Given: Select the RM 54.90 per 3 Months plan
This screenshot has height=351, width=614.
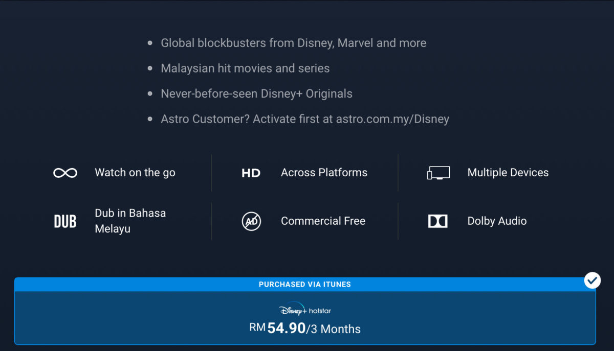Looking at the screenshot, I should pos(305,329).
